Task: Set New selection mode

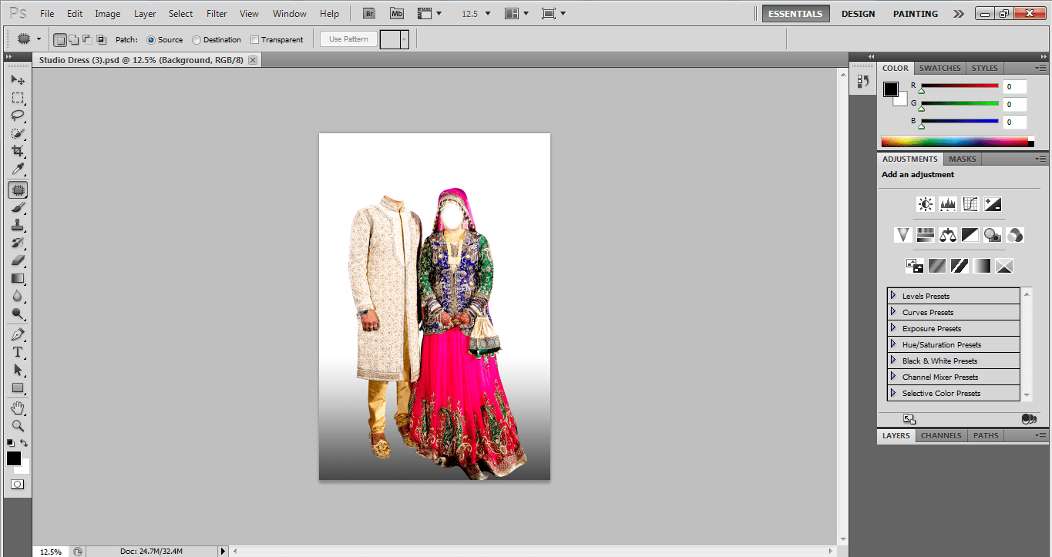Action: pyautogui.click(x=60, y=39)
